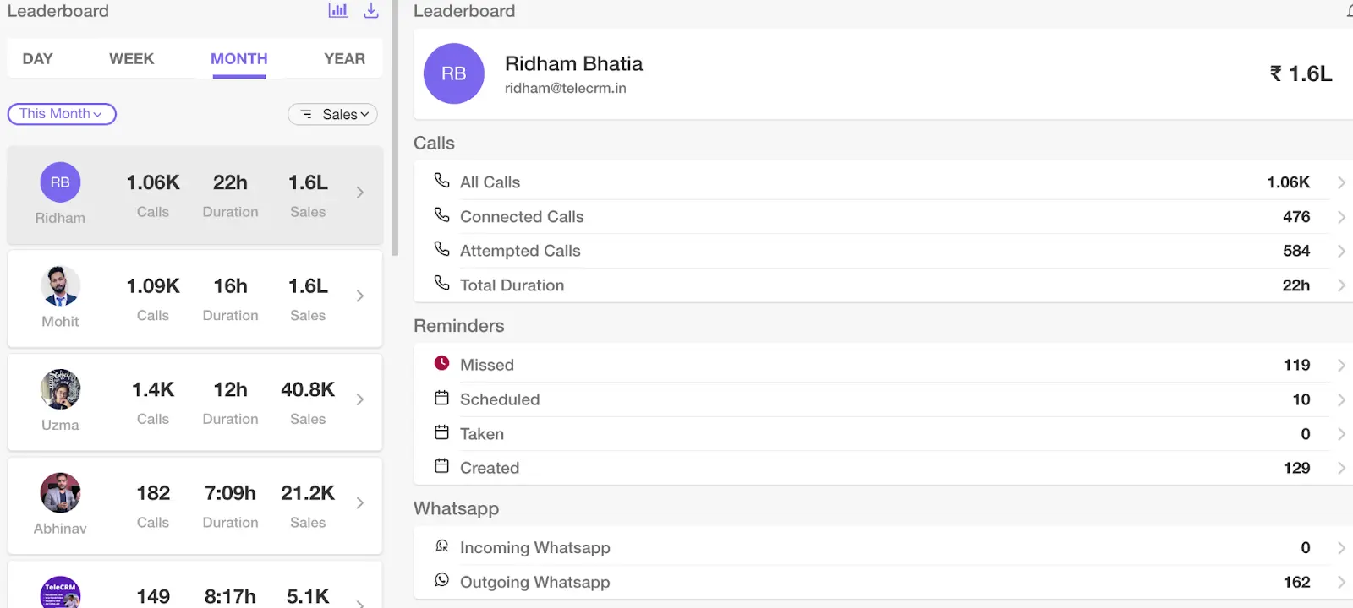Open the This Month period dropdown
Screen dimensions: 1353x608
click(62, 114)
